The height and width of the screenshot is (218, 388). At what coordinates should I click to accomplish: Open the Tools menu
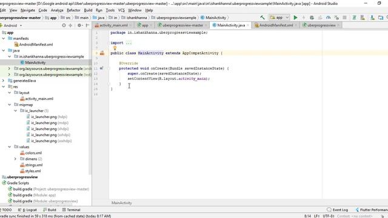(110, 10)
